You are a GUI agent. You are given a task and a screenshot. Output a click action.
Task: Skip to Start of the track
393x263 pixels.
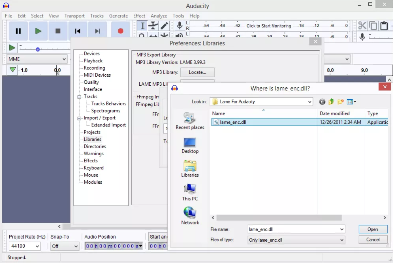click(78, 31)
